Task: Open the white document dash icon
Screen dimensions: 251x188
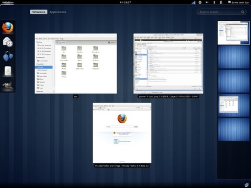Action: (8, 71)
